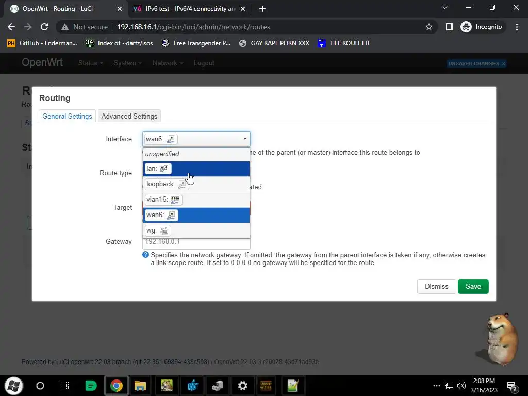Toggle the browser side panel icon
The width and height of the screenshot is (528, 396).
tap(449, 27)
